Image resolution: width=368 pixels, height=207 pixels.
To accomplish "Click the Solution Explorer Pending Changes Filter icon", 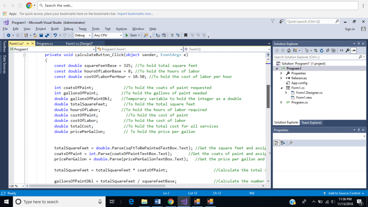I will click(307, 50).
